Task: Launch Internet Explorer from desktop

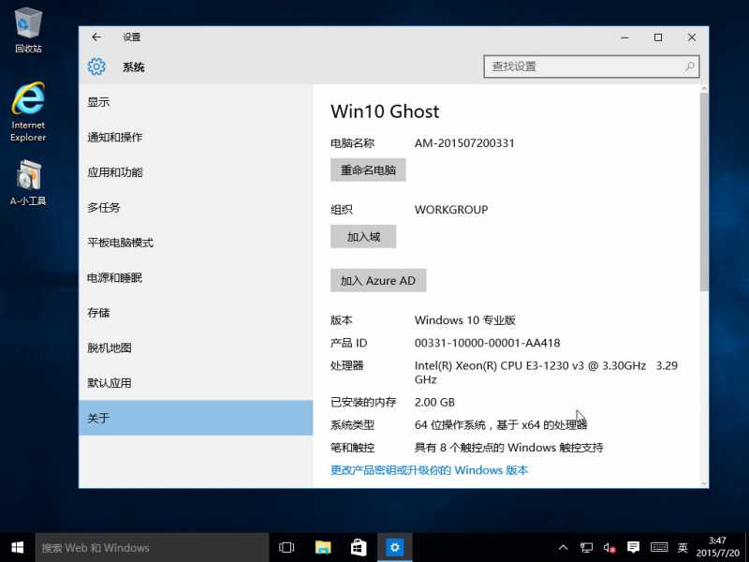Action: [28, 111]
